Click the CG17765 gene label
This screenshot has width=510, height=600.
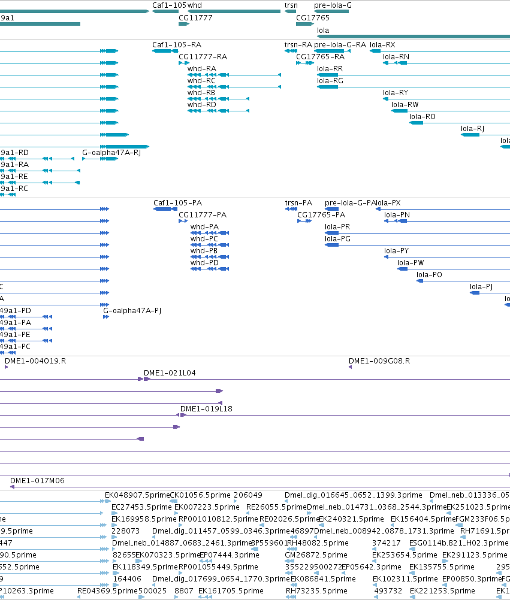[x=312, y=18]
